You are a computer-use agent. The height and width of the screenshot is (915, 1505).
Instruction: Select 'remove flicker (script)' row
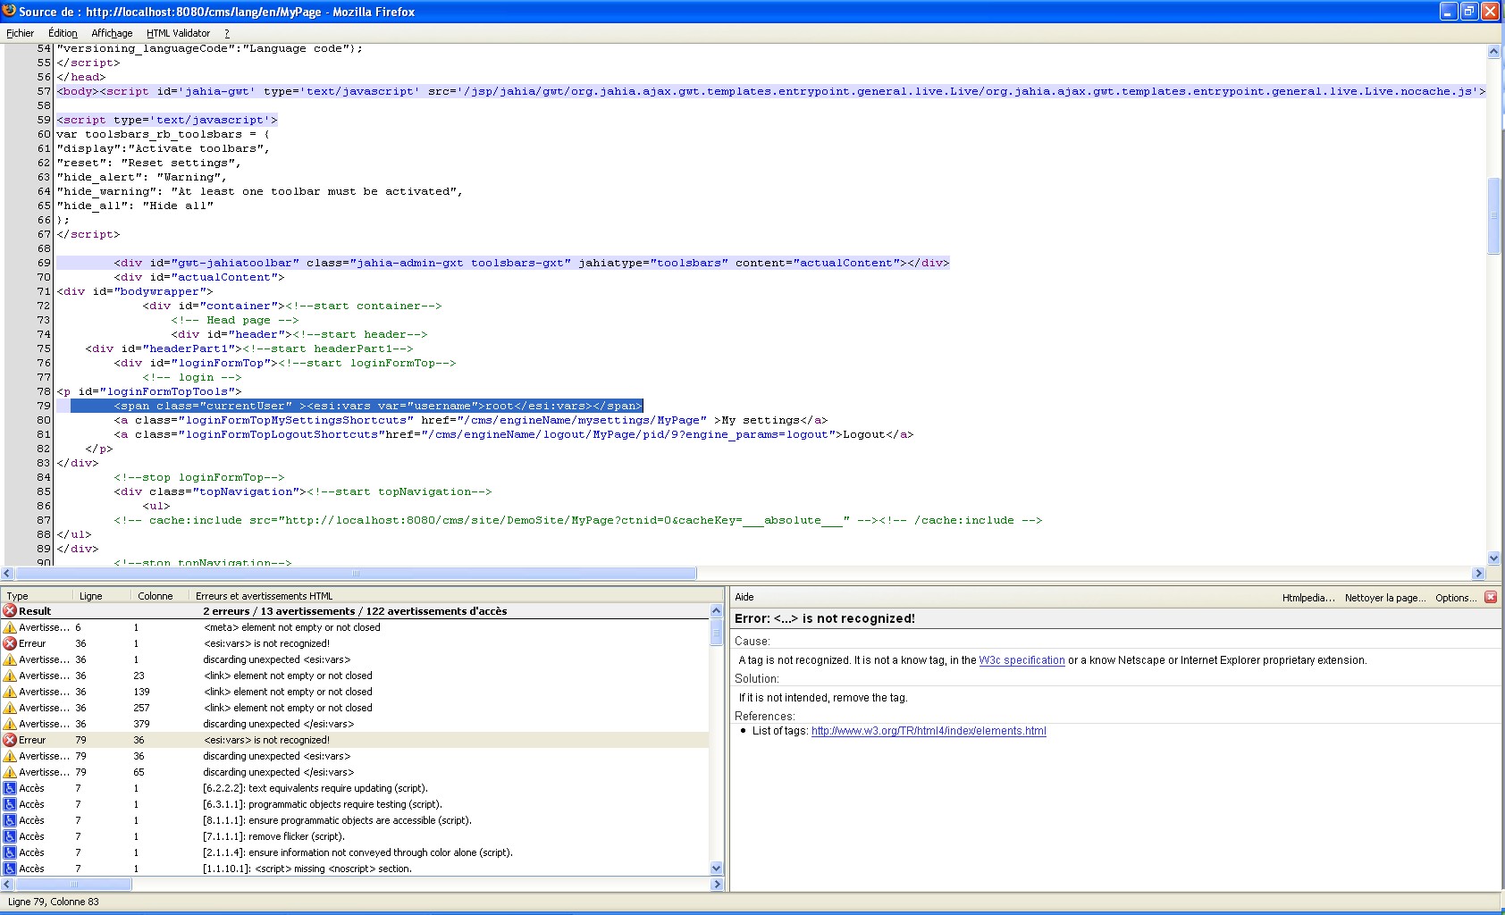click(x=355, y=836)
